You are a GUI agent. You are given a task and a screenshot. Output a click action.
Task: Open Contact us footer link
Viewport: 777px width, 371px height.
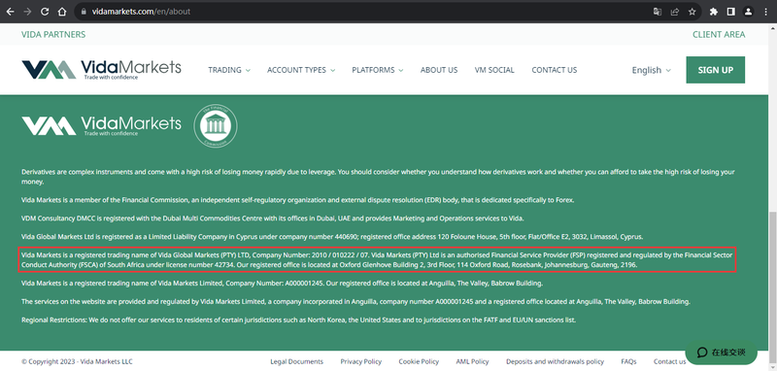point(669,361)
